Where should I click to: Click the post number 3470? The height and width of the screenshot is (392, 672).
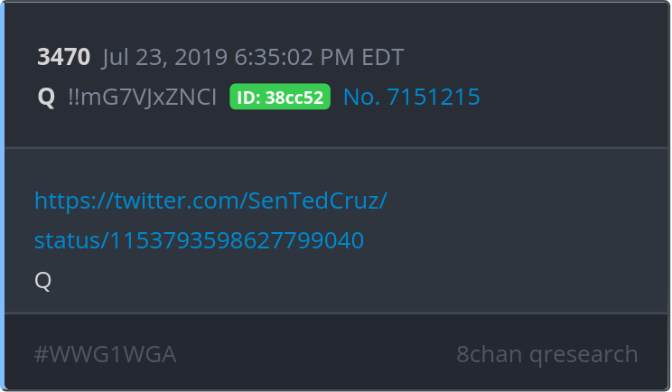point(63,58)
